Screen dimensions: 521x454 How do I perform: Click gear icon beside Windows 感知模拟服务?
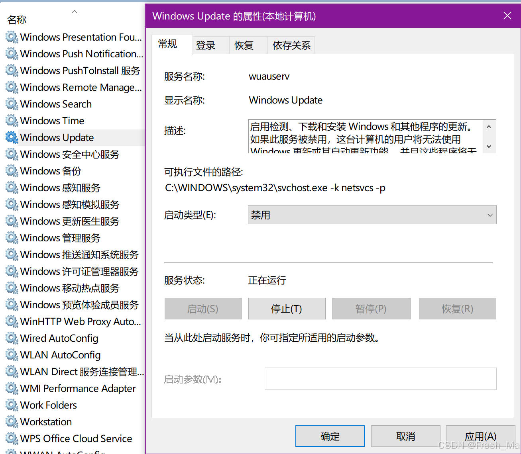12,205
